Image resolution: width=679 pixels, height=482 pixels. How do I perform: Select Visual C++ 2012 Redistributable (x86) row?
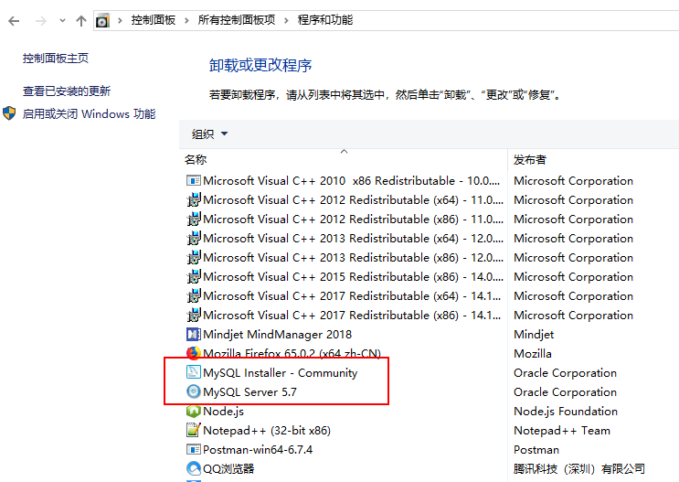click(x=353, y=219)
